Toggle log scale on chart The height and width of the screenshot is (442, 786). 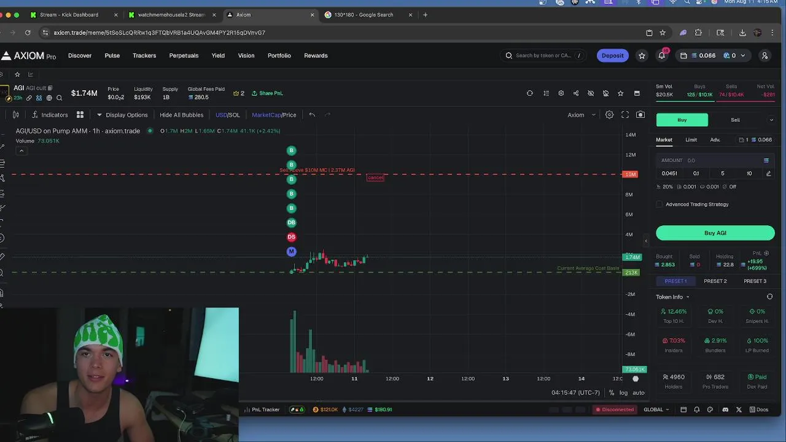tap(623, 393)
